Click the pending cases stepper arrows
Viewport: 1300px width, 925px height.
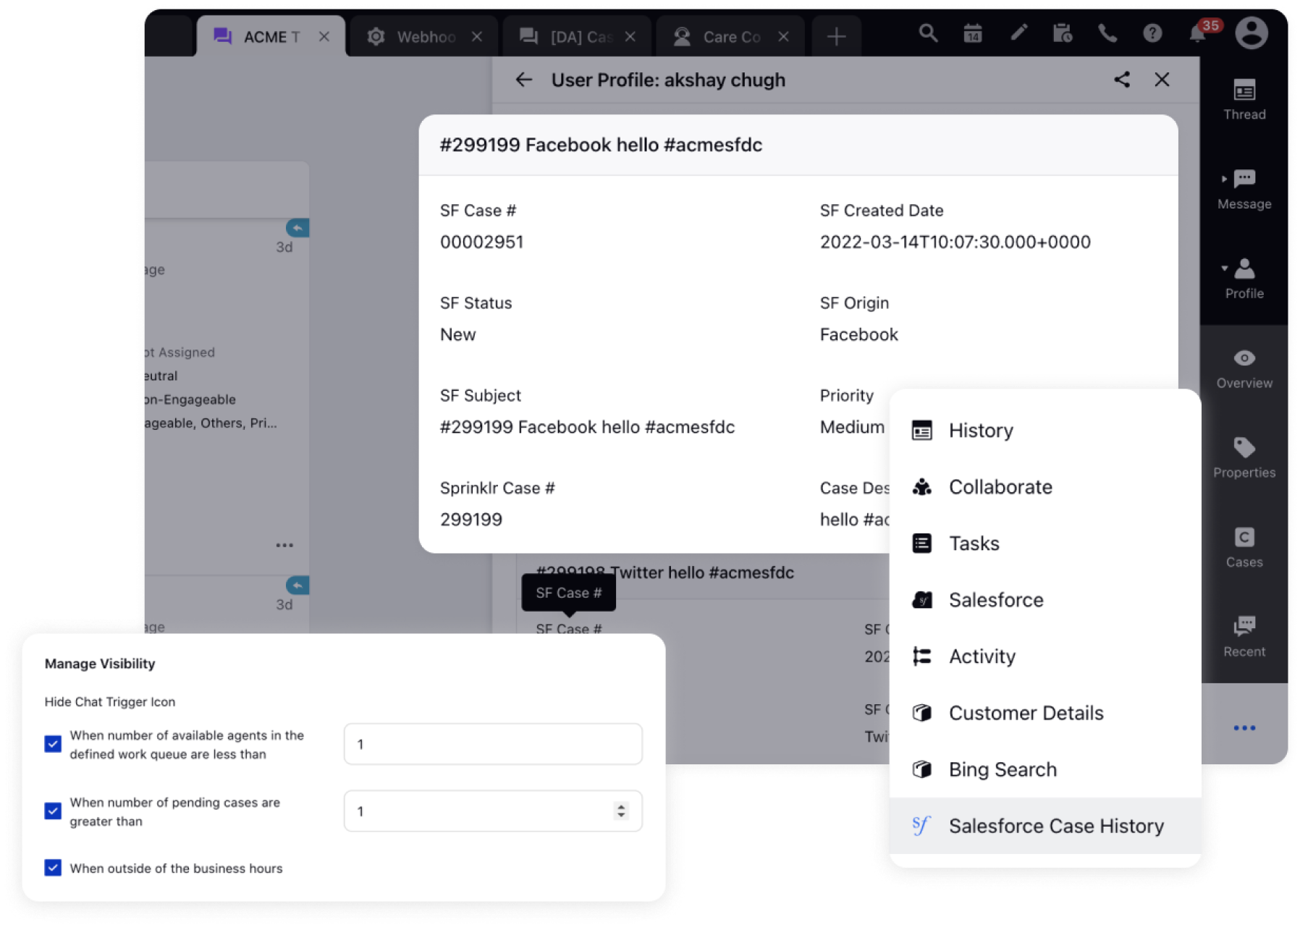coord(620,811)
